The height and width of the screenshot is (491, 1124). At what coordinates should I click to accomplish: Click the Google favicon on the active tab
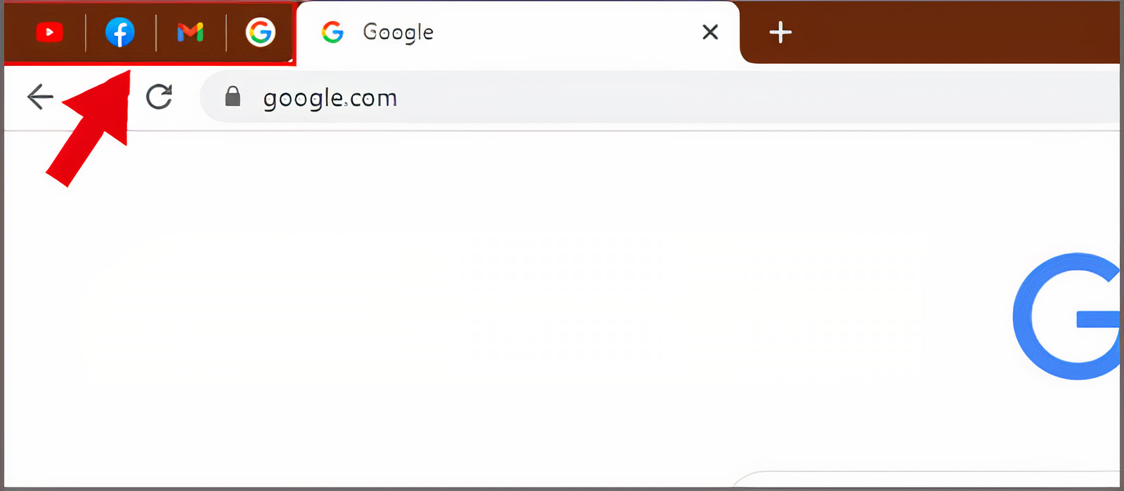click(332, 32)
